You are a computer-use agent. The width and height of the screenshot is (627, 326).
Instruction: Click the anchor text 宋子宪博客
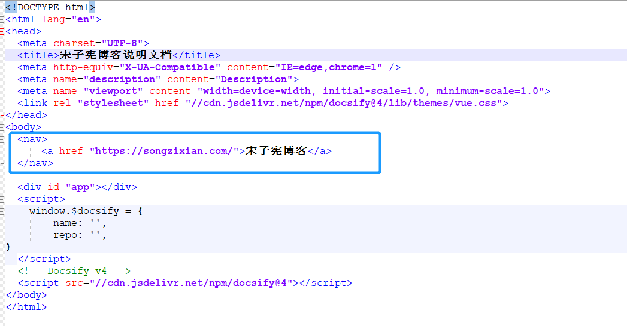[x=276, y=151]
